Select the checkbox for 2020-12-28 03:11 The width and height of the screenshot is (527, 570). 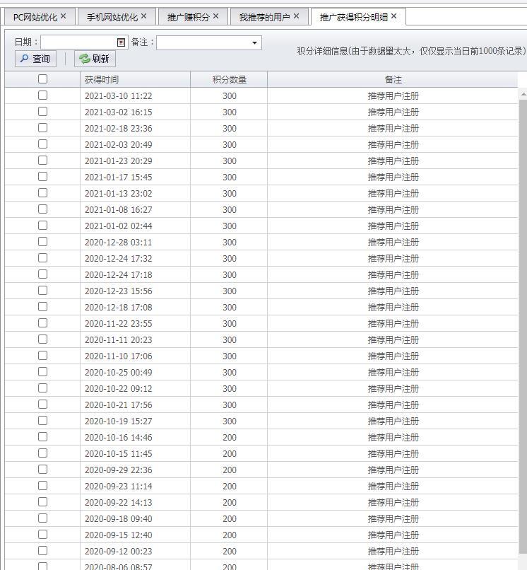point(42,242)
